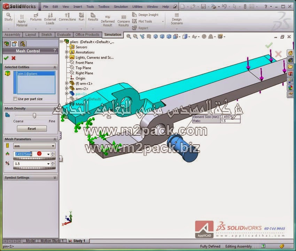Open the Appearances task pane icon

tap(290, 88)
